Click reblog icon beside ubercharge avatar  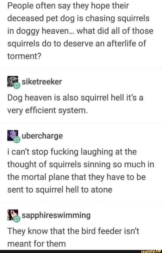tap(17, 140)
